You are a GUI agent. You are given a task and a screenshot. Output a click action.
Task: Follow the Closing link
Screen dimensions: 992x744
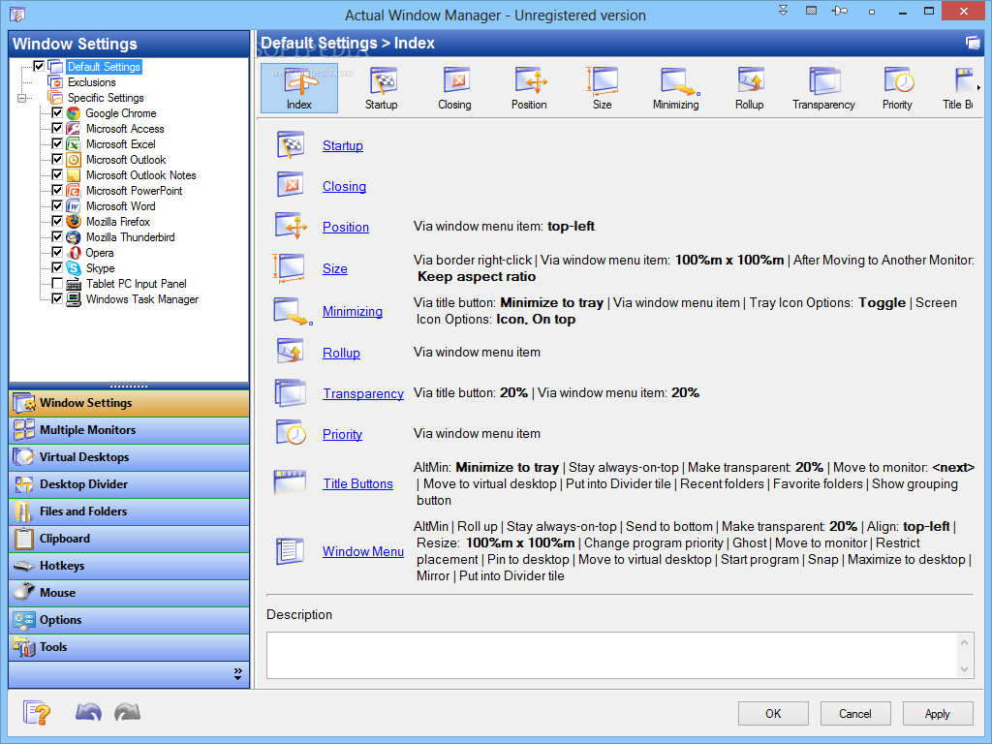click(344, 186)
